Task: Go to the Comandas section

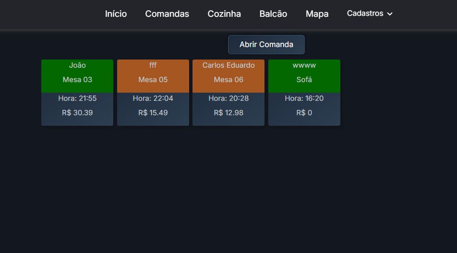Action: (167, 14)
